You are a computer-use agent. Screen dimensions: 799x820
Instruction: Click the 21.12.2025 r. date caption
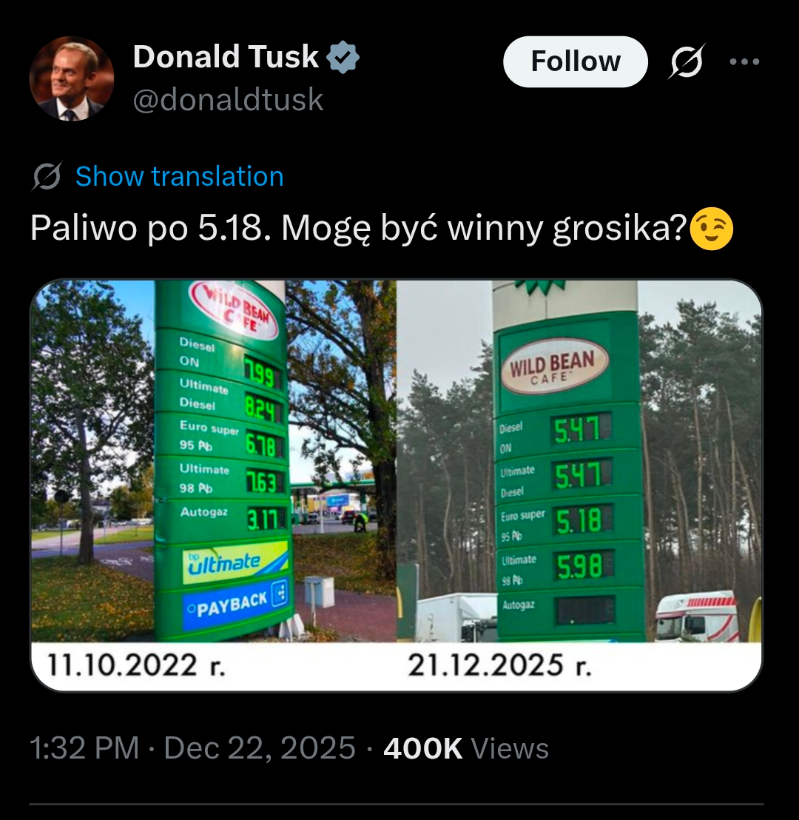click(x=500, y=665)
